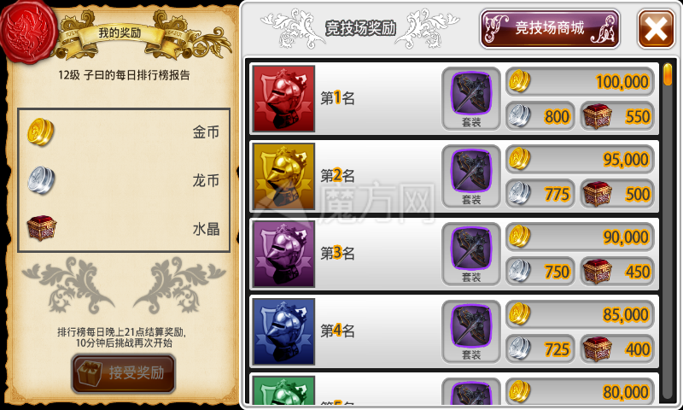683x410 pixels.
Task: Click the crystal chest icon next to 水晶
Action: (x=41, y=228)
